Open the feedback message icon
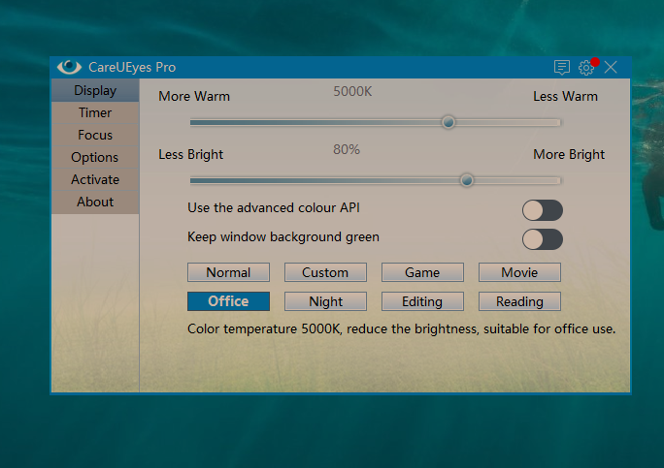This screenshot has height=468, width=664. coord(561,67)
